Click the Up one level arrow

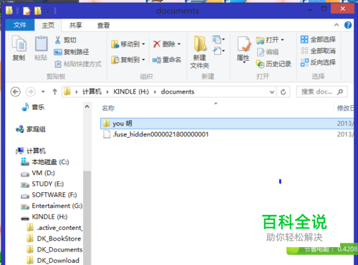pos(55,92)
